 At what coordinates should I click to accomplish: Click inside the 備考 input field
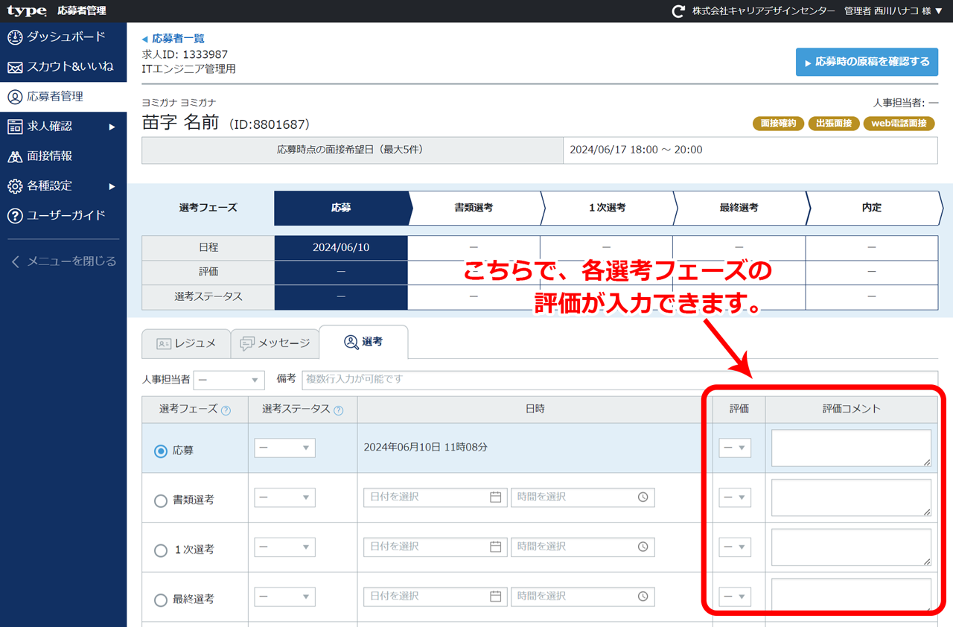(x=521, y=379)
